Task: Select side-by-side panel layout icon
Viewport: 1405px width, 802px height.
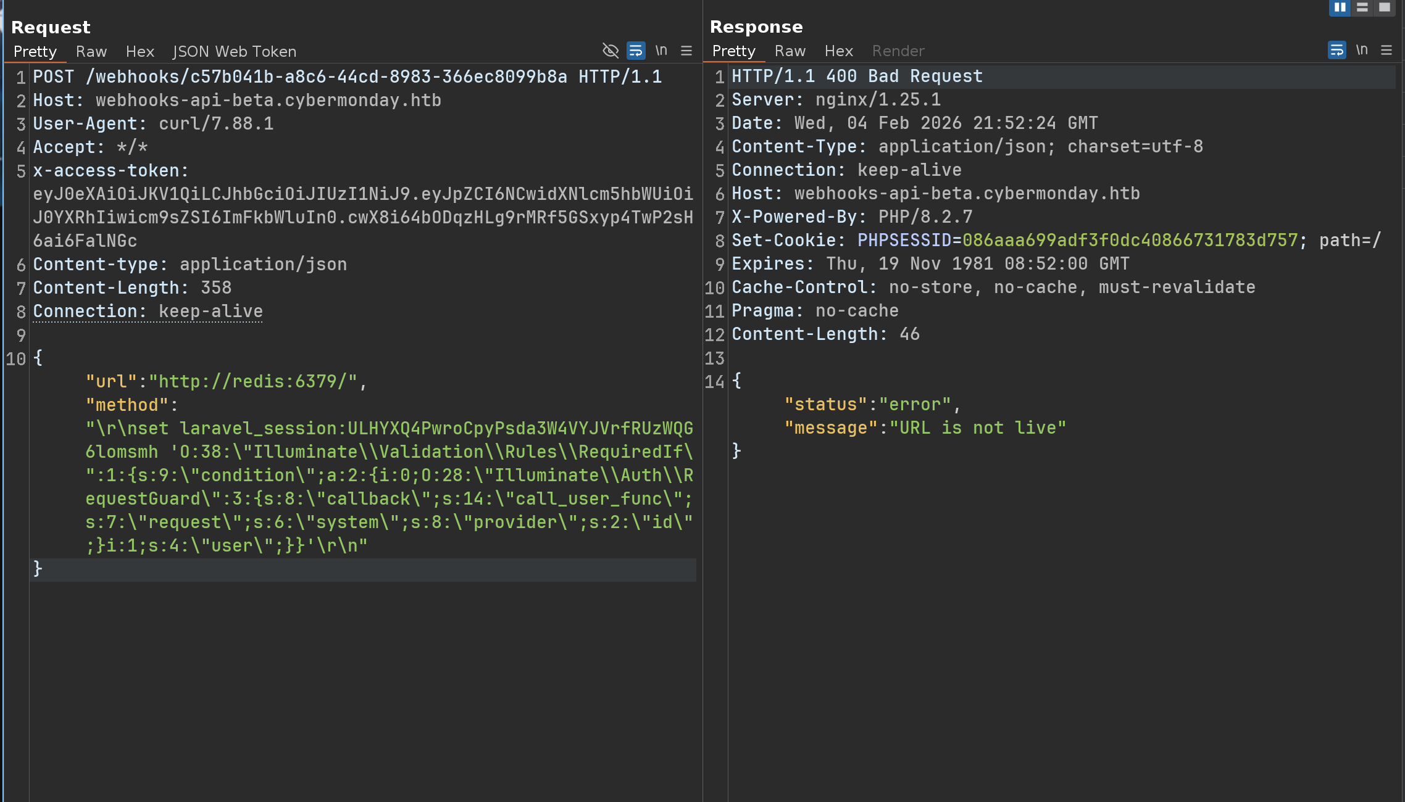Action: pyautogui.click(x=1340, y=7)
